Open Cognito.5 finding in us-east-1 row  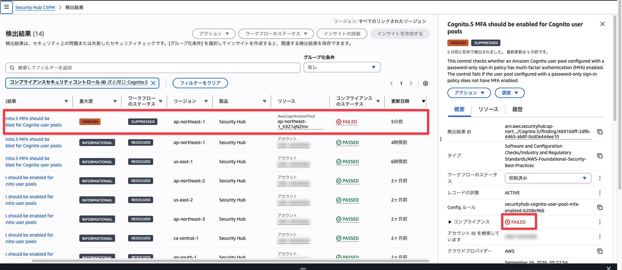tap(33, 162)
